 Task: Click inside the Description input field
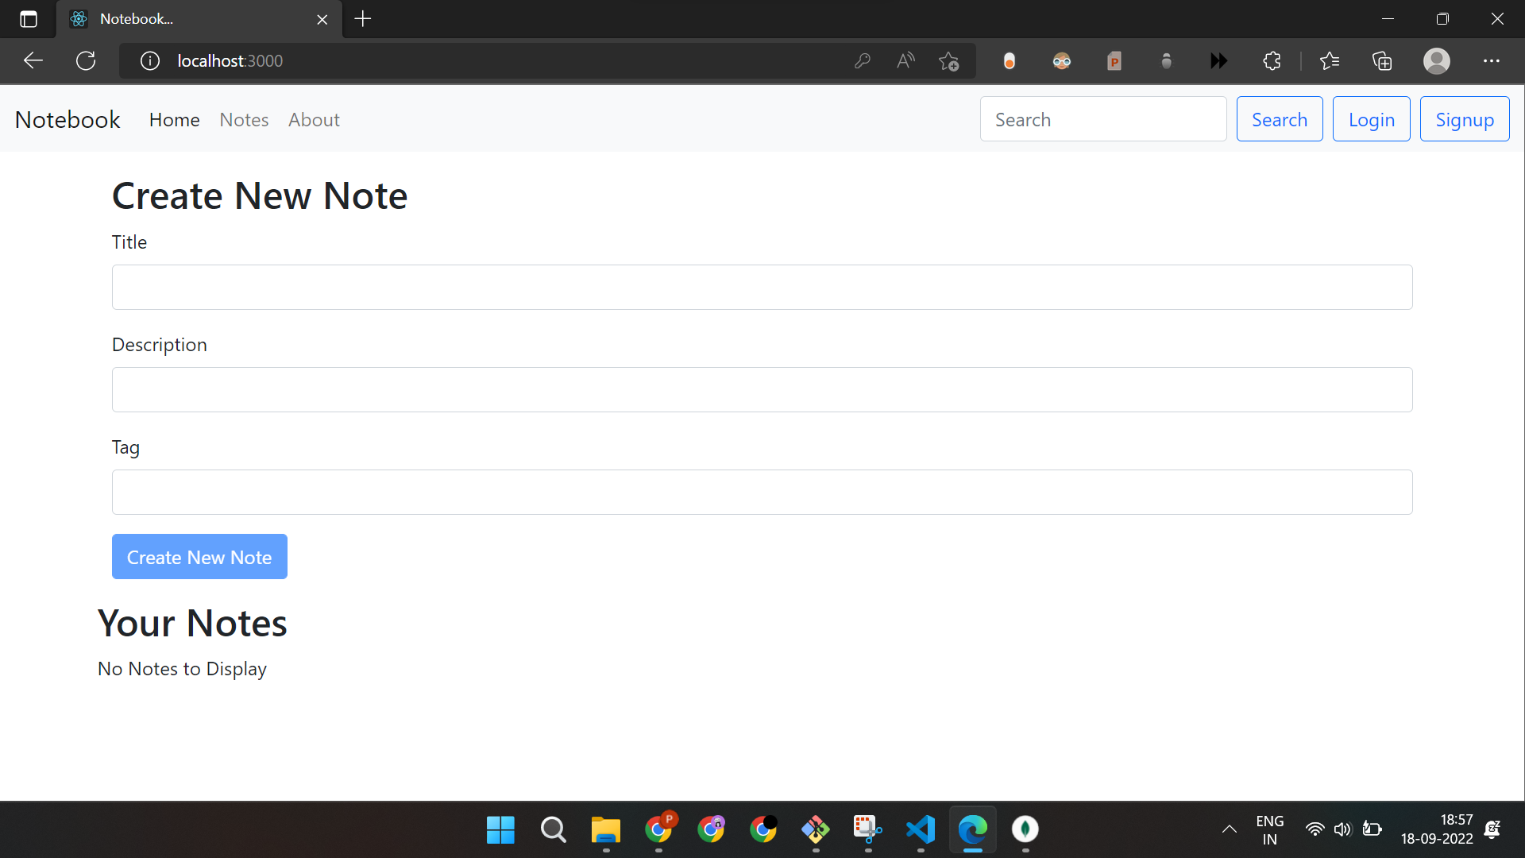pos(762,389)
